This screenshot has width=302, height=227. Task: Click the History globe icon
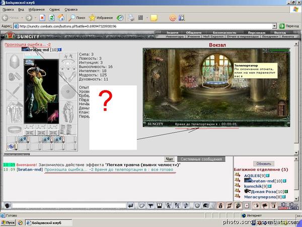point(120,18)
